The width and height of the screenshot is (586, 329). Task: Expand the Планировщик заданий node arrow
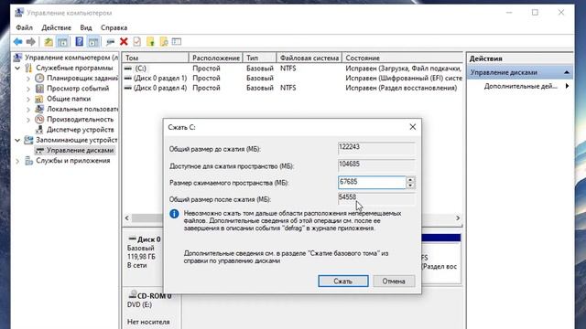[28, 79]
